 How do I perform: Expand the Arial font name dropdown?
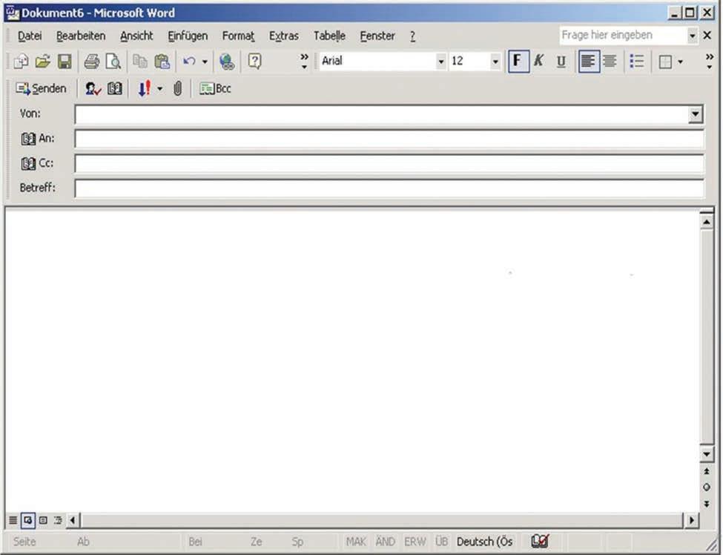[x=440, y=62]
